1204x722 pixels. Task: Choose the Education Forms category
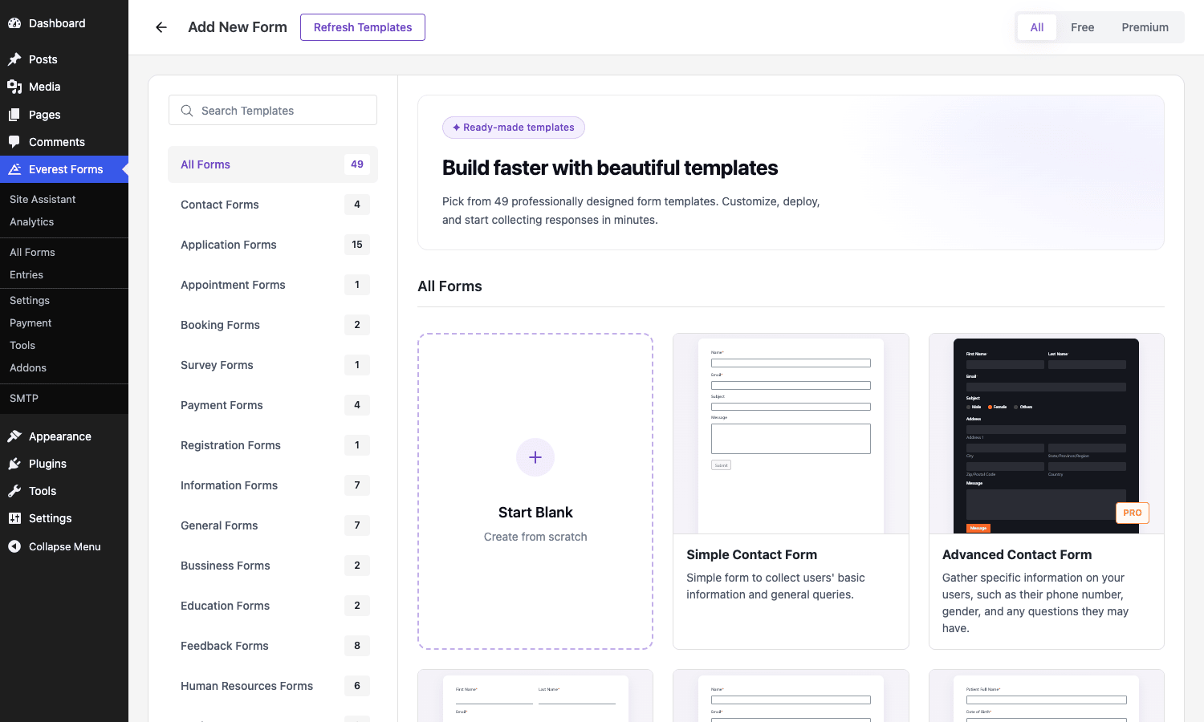(273, 606)
